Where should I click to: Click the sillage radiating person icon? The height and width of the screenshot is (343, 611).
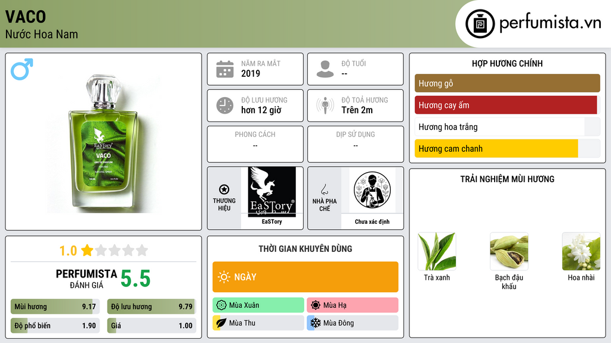point(325,105)
